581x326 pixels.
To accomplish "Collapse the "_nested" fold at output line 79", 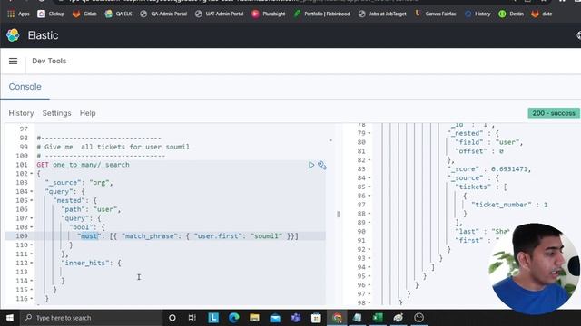I will pos(369,133).
